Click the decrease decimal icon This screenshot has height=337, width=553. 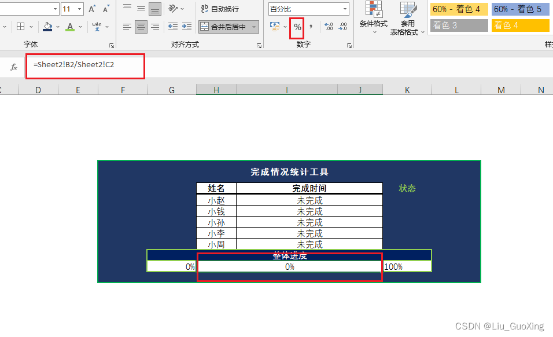[341, 27]
